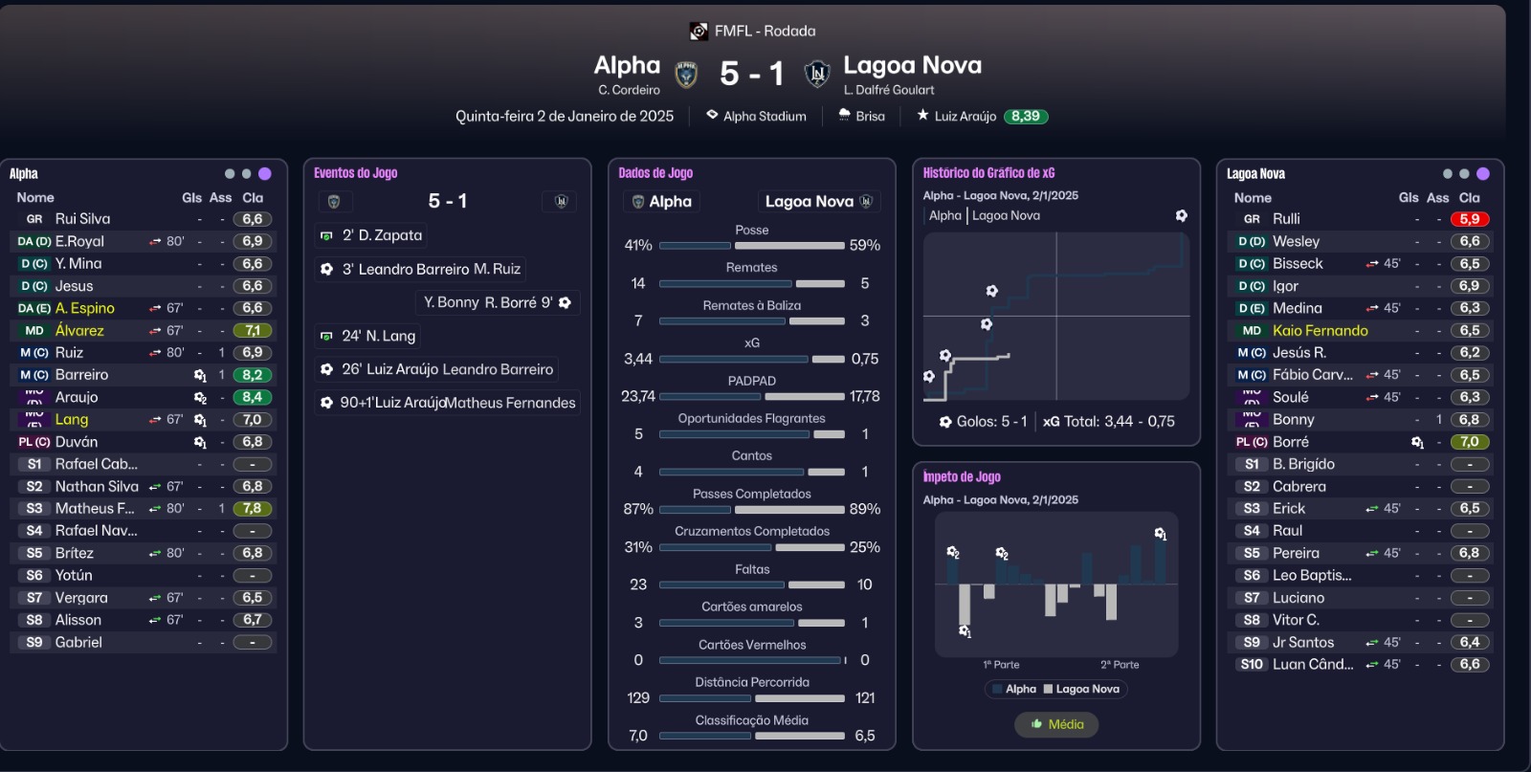Select purple page dot in Alpha panel
Image resolution: width=1531 pixels, height=772 pixels.
265,174
